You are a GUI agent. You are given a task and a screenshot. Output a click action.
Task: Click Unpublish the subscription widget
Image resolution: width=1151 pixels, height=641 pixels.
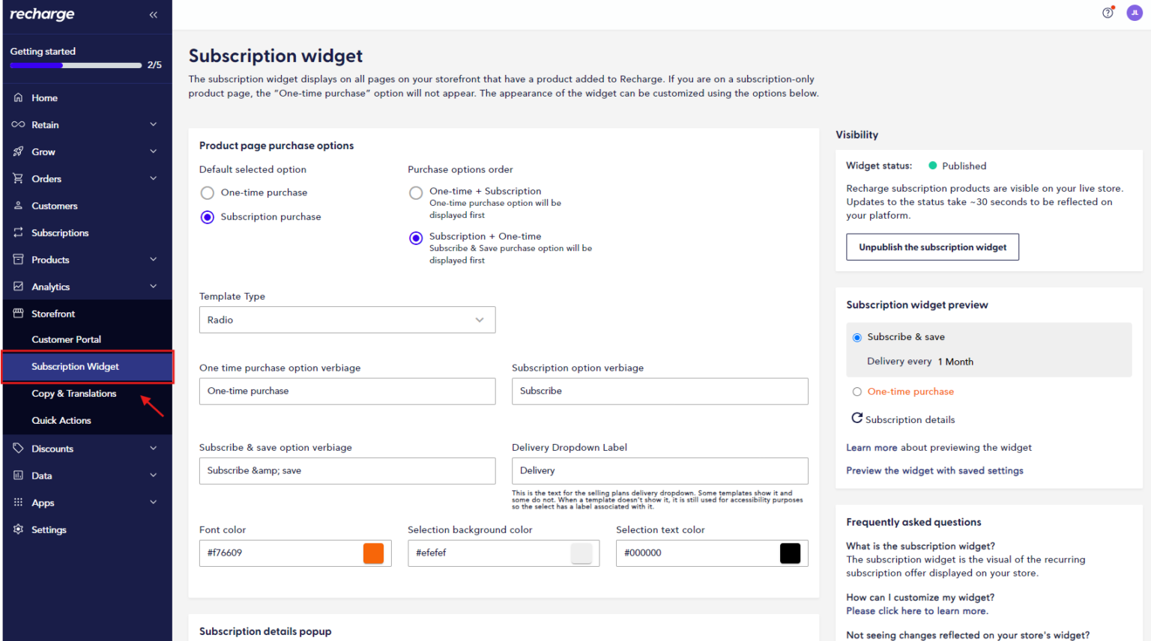pyautogui.click(x=932, y=246)
